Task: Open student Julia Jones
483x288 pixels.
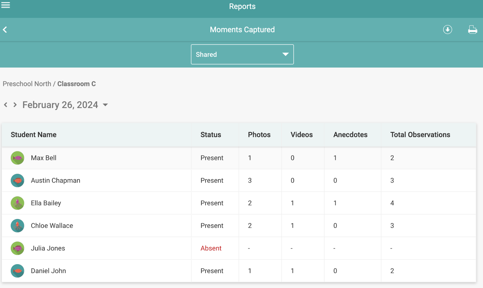Action: pos(48,248)
